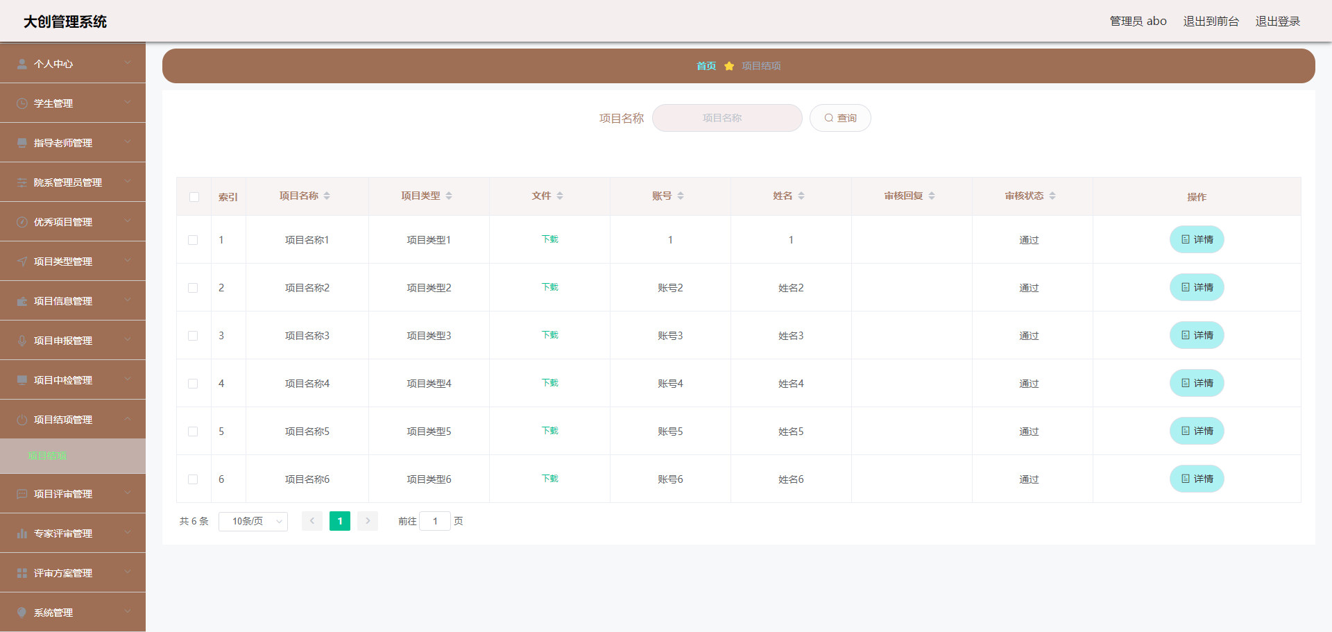Check the row for 项目名称6
1332x632 pixels.
[x=193, y=479]
